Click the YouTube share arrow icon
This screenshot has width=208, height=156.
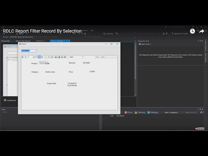[201, 31]
